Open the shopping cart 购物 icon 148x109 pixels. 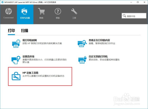tap(41, 11)
